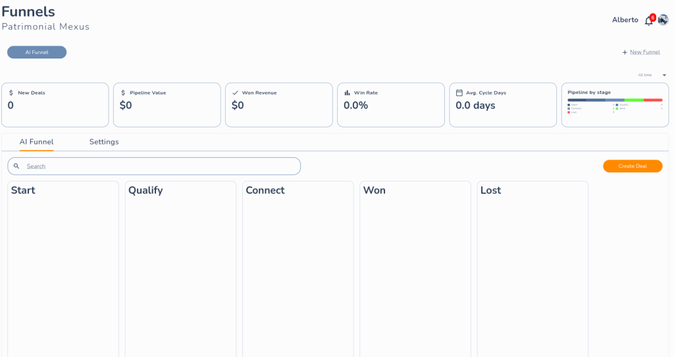Click the dollar icon beside New Deals
Screen dimensions: 674x357
click(11, 93)
